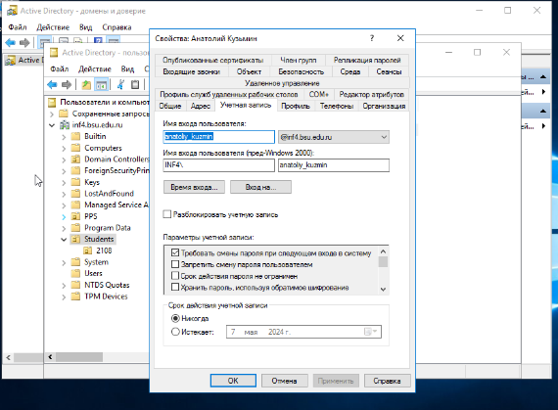Click the Help question mark in dialog title
Viewport: 558px width, 410px height.
(x=372, y=38)
